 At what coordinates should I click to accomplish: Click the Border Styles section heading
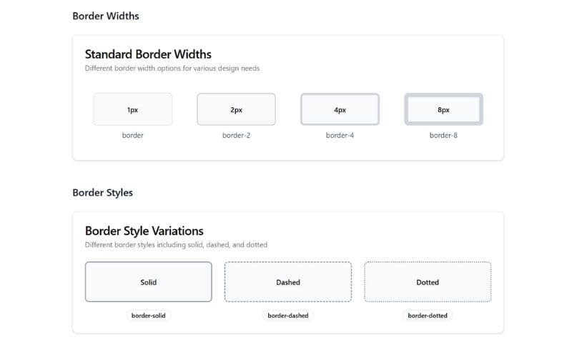(x=102, y=192)
